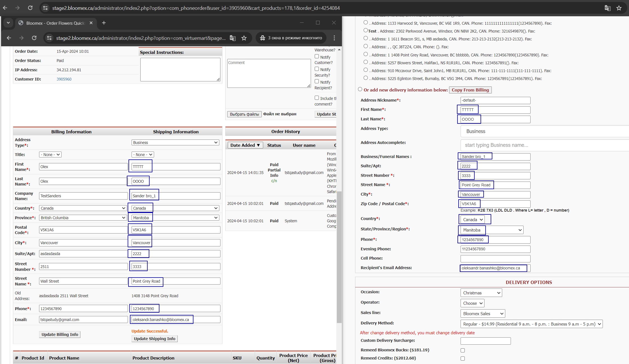Select the 5257 Blowers Street address radio
This screenshot has width=629, height=364.
click(366, 62)
